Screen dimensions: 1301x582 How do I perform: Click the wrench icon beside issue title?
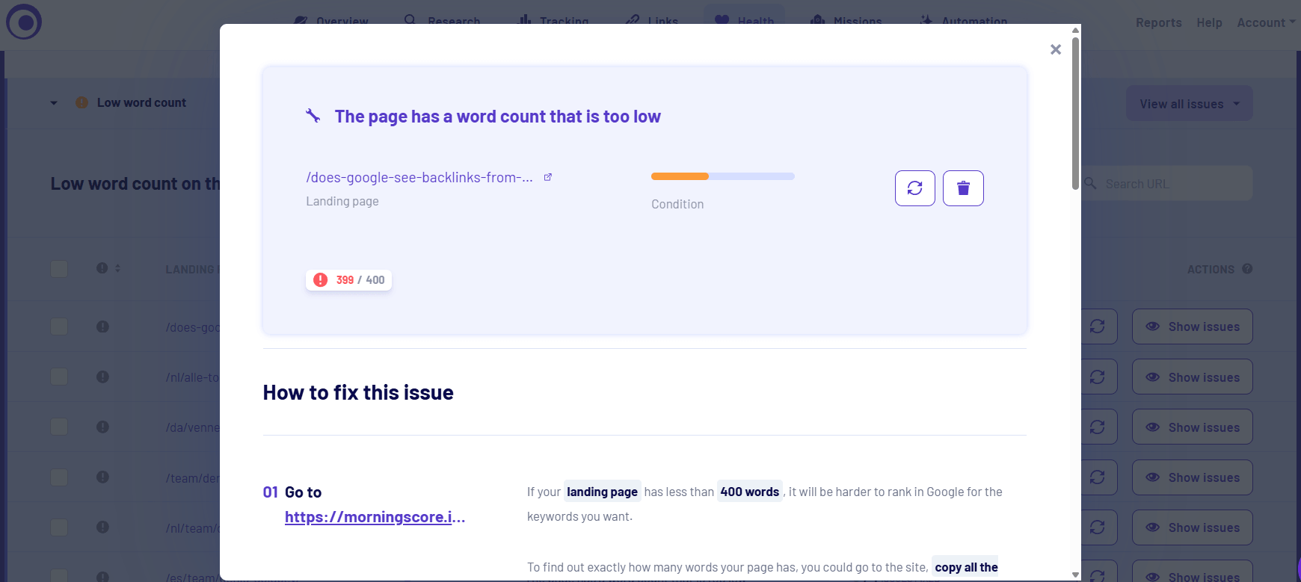coord(313,116)
